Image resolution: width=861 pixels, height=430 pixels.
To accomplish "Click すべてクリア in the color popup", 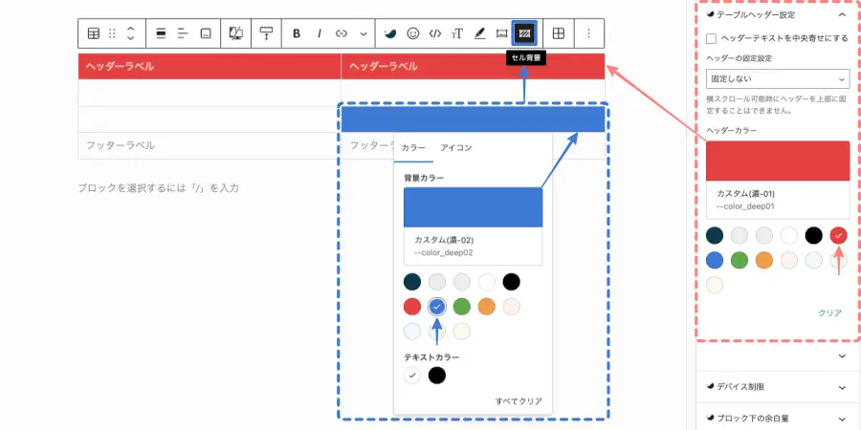I will 519,401.
